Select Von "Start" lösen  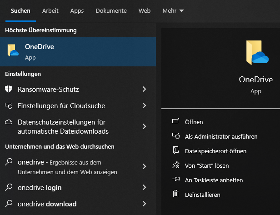pyautogui.click(x=207, y=166)
